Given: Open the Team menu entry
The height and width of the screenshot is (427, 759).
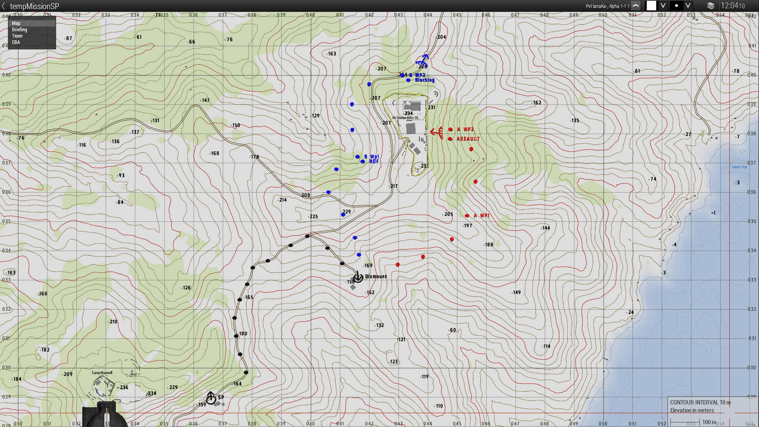Looking at the screenshot, I should tap(17, 36).
